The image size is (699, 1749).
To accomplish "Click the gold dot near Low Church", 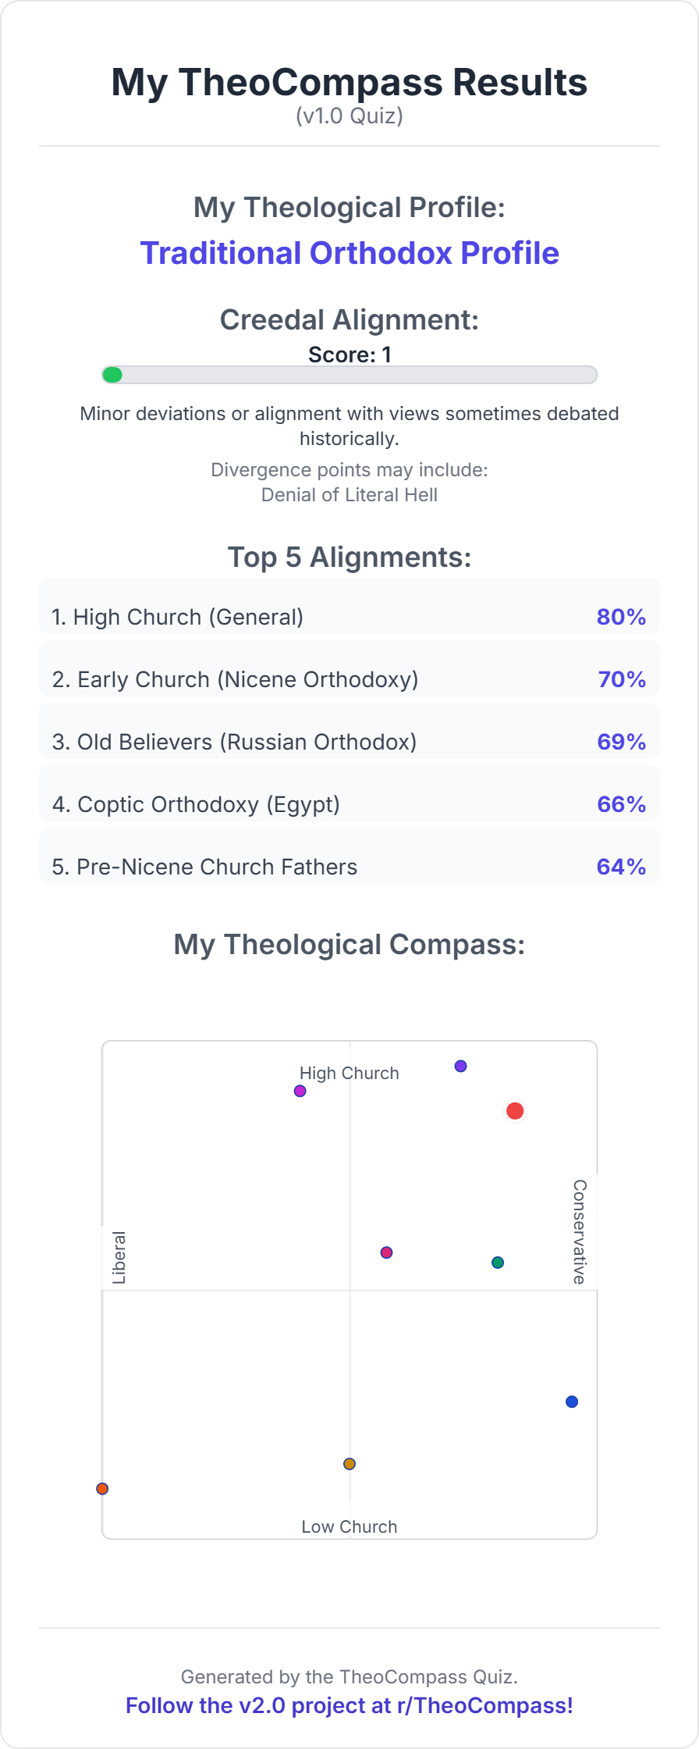I will click(349, 1463).
